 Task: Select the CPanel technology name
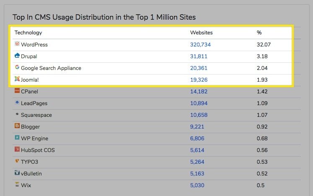click(x=29, y=91)
